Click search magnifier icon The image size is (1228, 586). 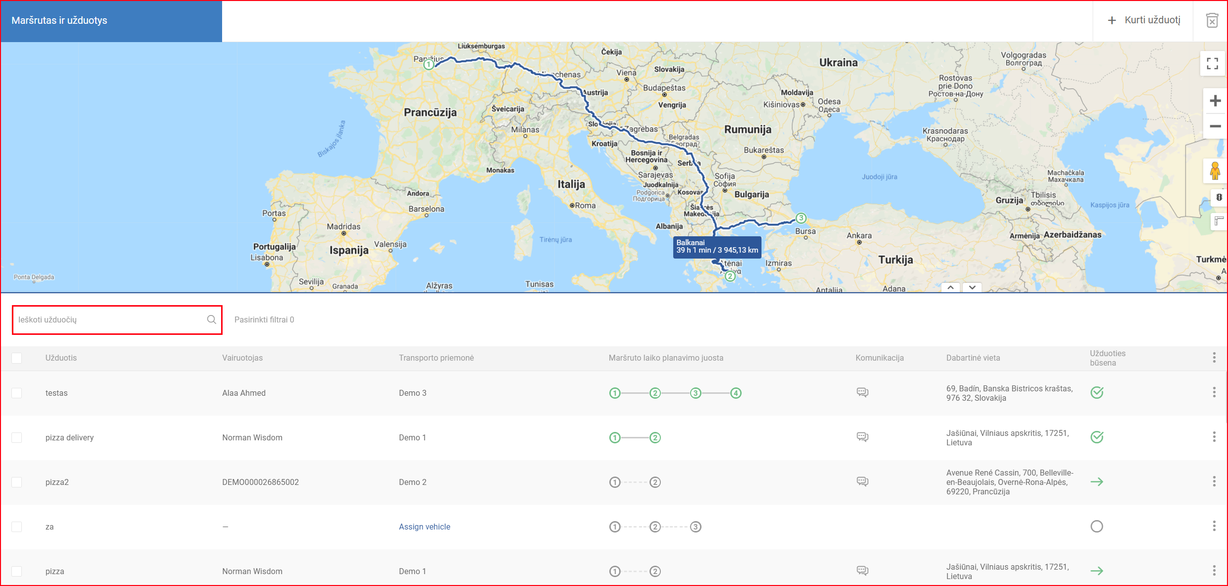click(x=212, y=320)
